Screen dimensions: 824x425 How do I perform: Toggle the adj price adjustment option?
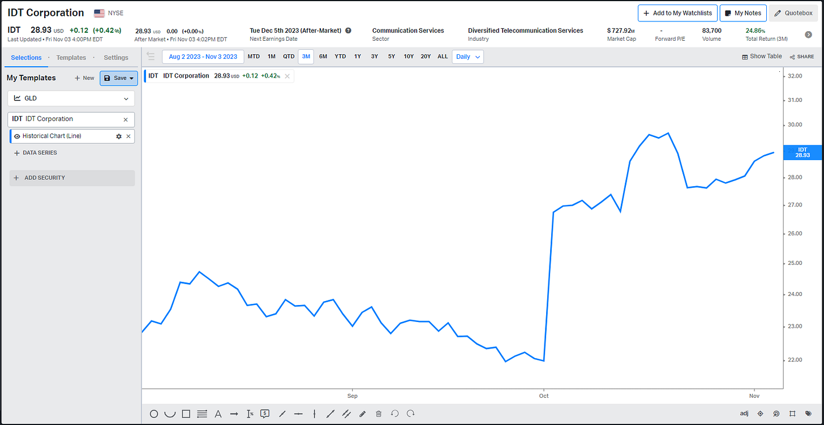coord(744,414)
